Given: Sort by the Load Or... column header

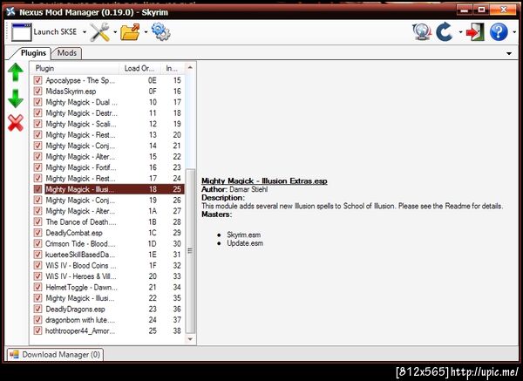Looking at the screenshot, I should [x=140, y=68].
